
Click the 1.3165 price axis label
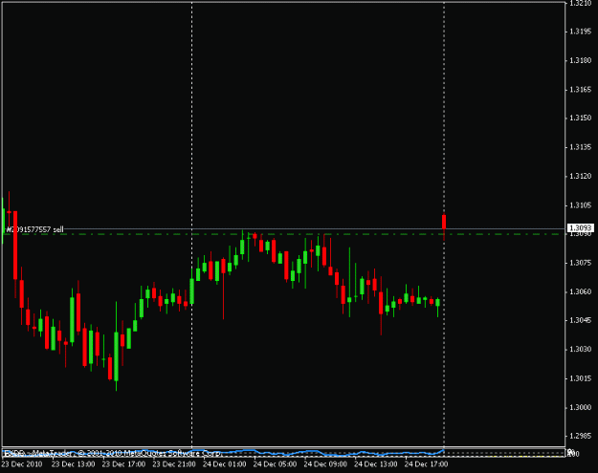581,90
